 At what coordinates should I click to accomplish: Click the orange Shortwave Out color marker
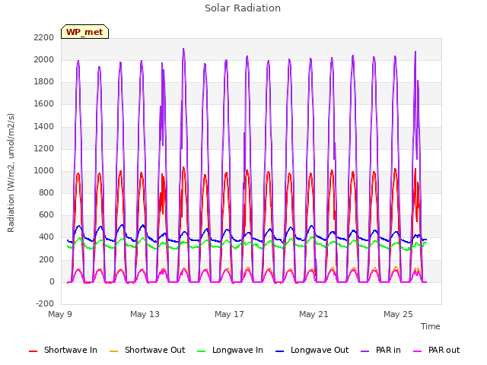[113, 351]
